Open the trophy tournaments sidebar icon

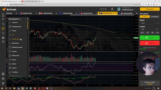click(x=3, y=33)
